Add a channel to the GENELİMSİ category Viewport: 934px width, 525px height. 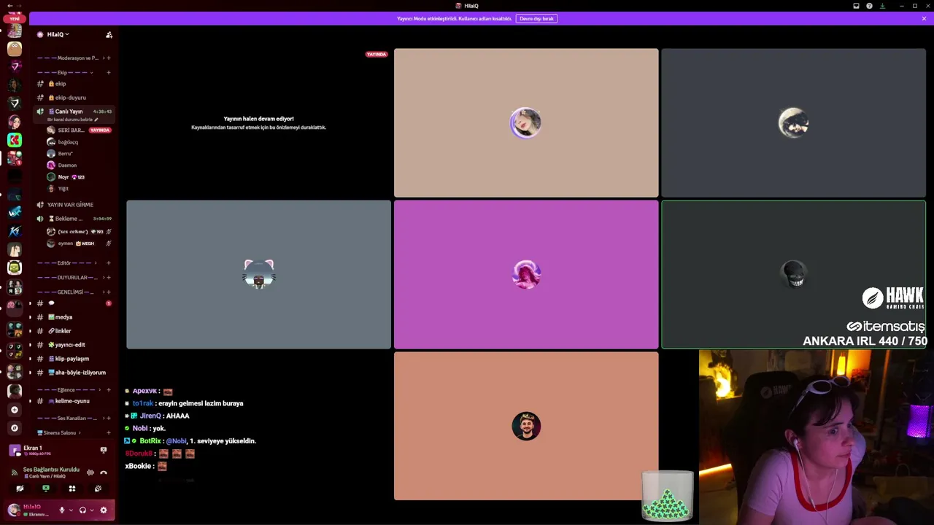point(109,292)
